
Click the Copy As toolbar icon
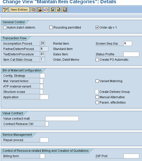click(x=33, y=10)
